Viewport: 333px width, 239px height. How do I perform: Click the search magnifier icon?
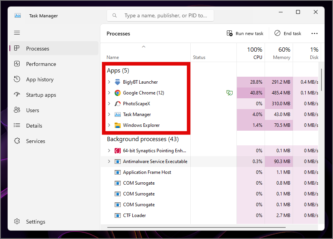click(x=115, y=15)
